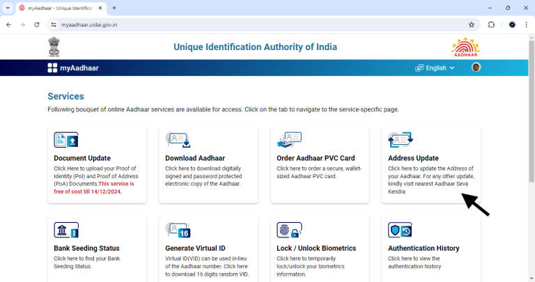535x282 pixels.
Task: Click the Bank Seeding Status bank icon
Action: pyautogui.click(x=66, y=230)
